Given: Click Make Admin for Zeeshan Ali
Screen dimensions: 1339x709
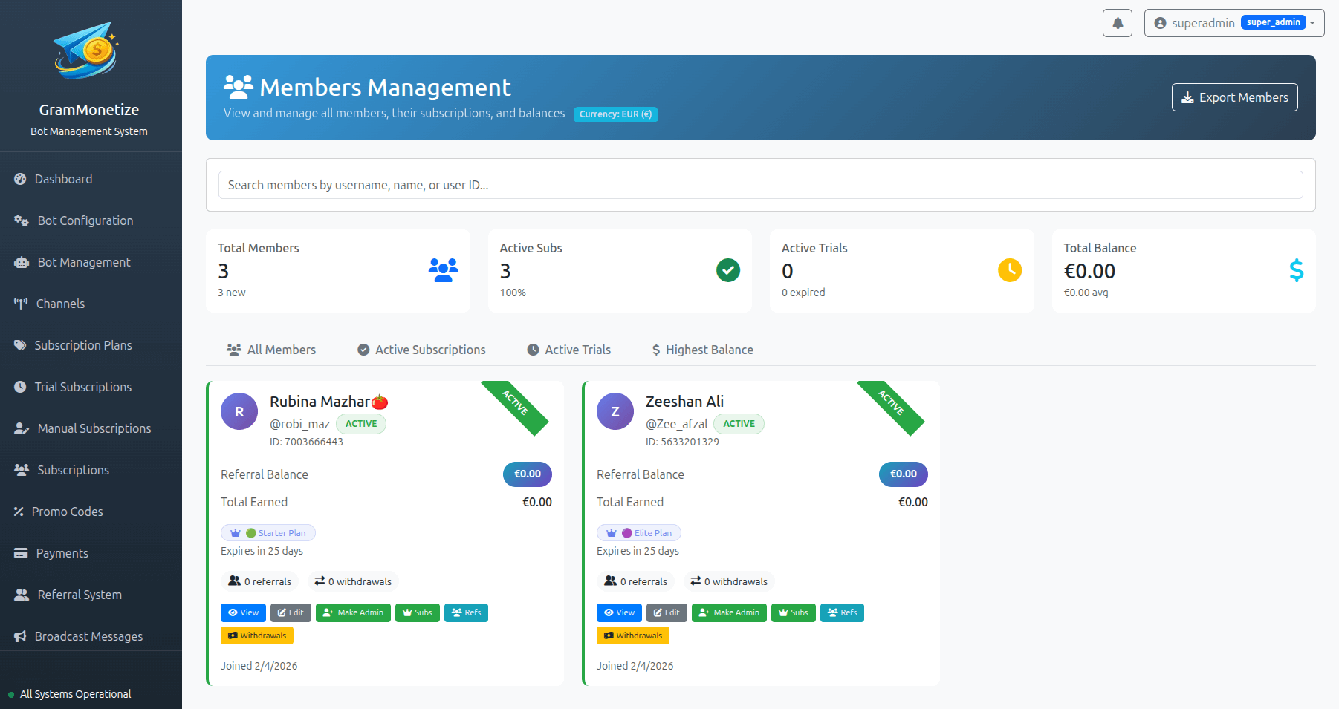Looking at the screenshot, I should (729, 612).
